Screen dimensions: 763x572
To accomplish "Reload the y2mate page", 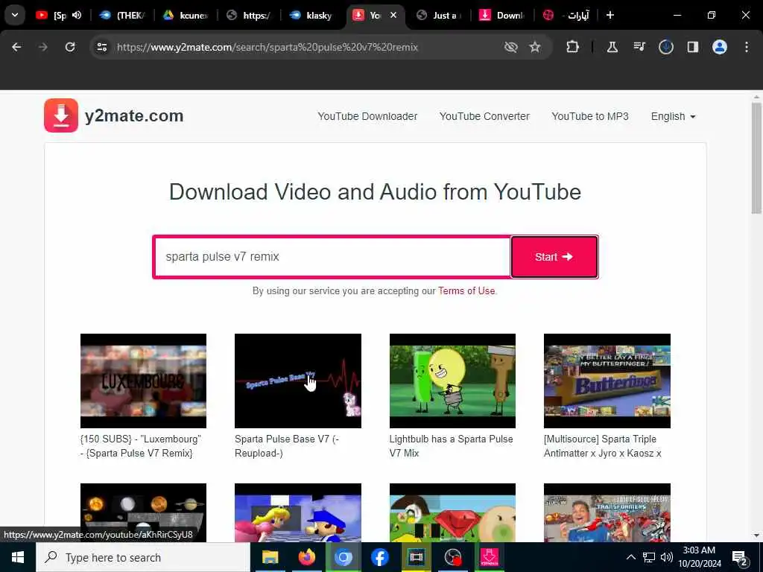I will [x=70, y=47].
